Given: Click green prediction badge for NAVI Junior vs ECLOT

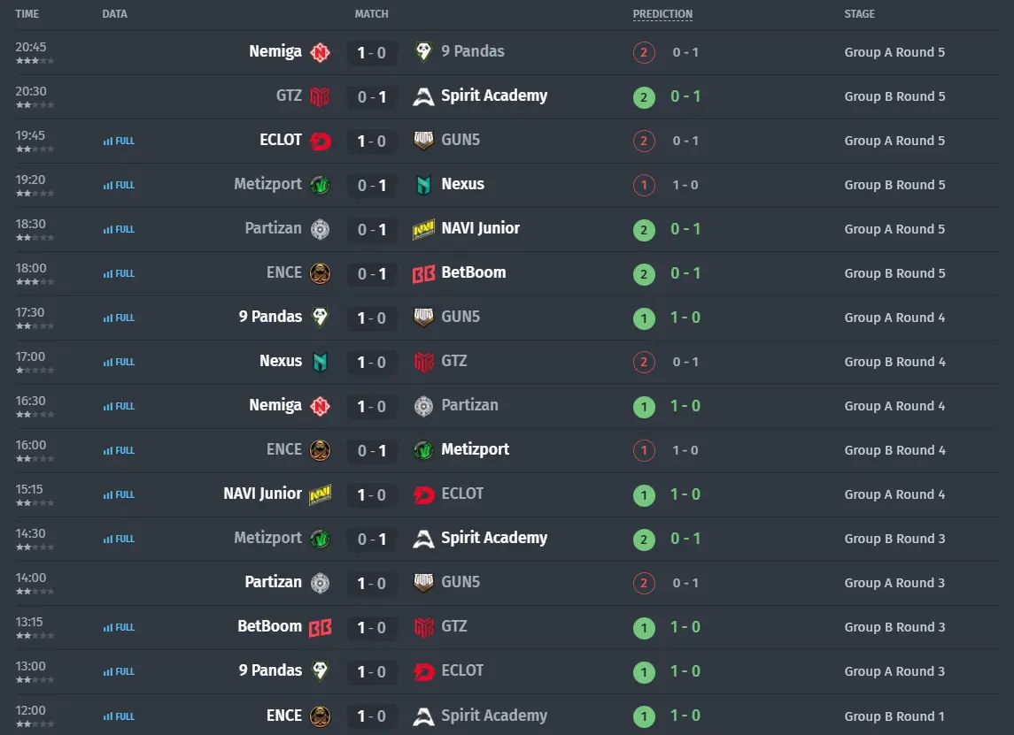Looking at the screenshot, I should [x=644, y=495].
